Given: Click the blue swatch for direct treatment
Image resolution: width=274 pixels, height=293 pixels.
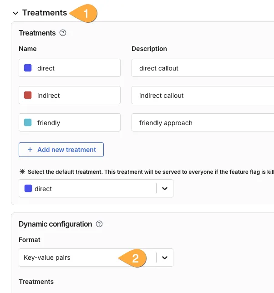Looking at the screenshot, I should click(28, 68).
